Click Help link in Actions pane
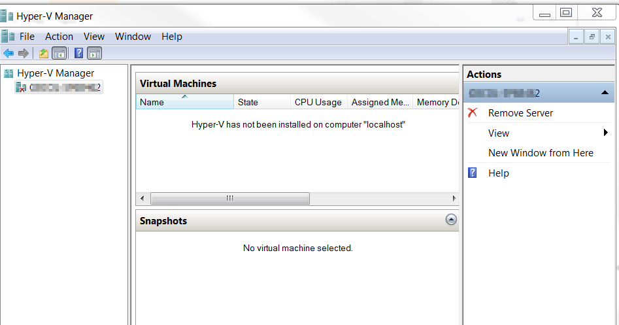The image size is (619, 325). click(x=499, y=173)
